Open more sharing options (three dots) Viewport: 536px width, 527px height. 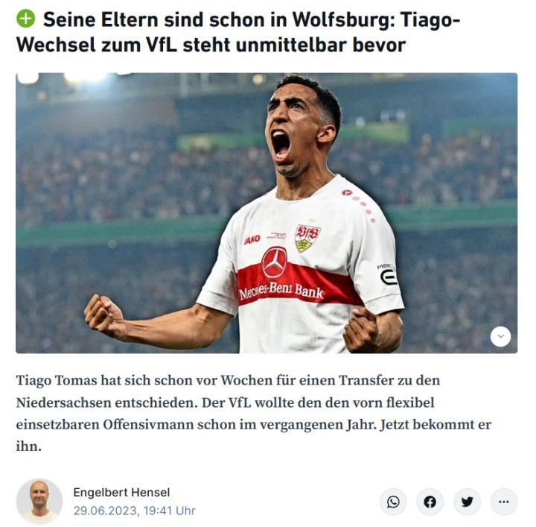tap(504, 502)
